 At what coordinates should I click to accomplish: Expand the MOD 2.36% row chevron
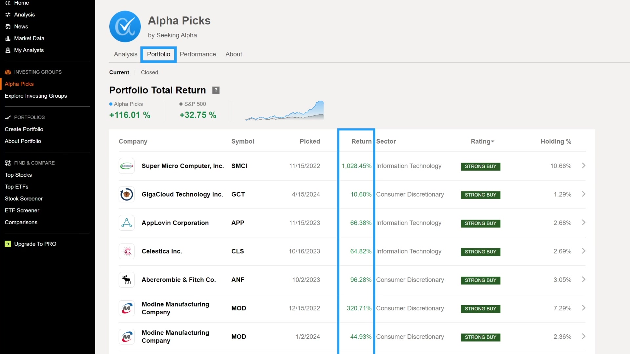[583, 336]
